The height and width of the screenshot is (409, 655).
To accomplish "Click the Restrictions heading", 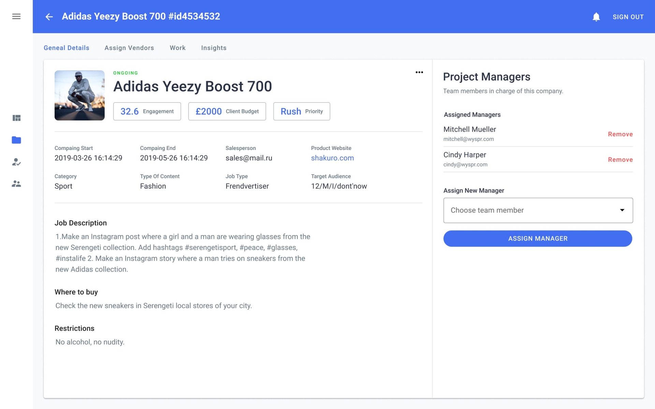I will tap(74, 328).
